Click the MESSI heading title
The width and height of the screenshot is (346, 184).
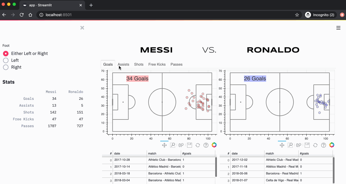(156, 50)
